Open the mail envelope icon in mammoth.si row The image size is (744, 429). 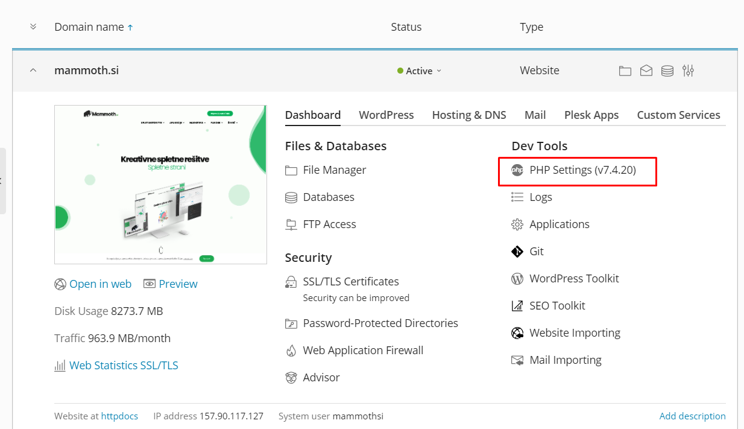click(x=646, y=71)
